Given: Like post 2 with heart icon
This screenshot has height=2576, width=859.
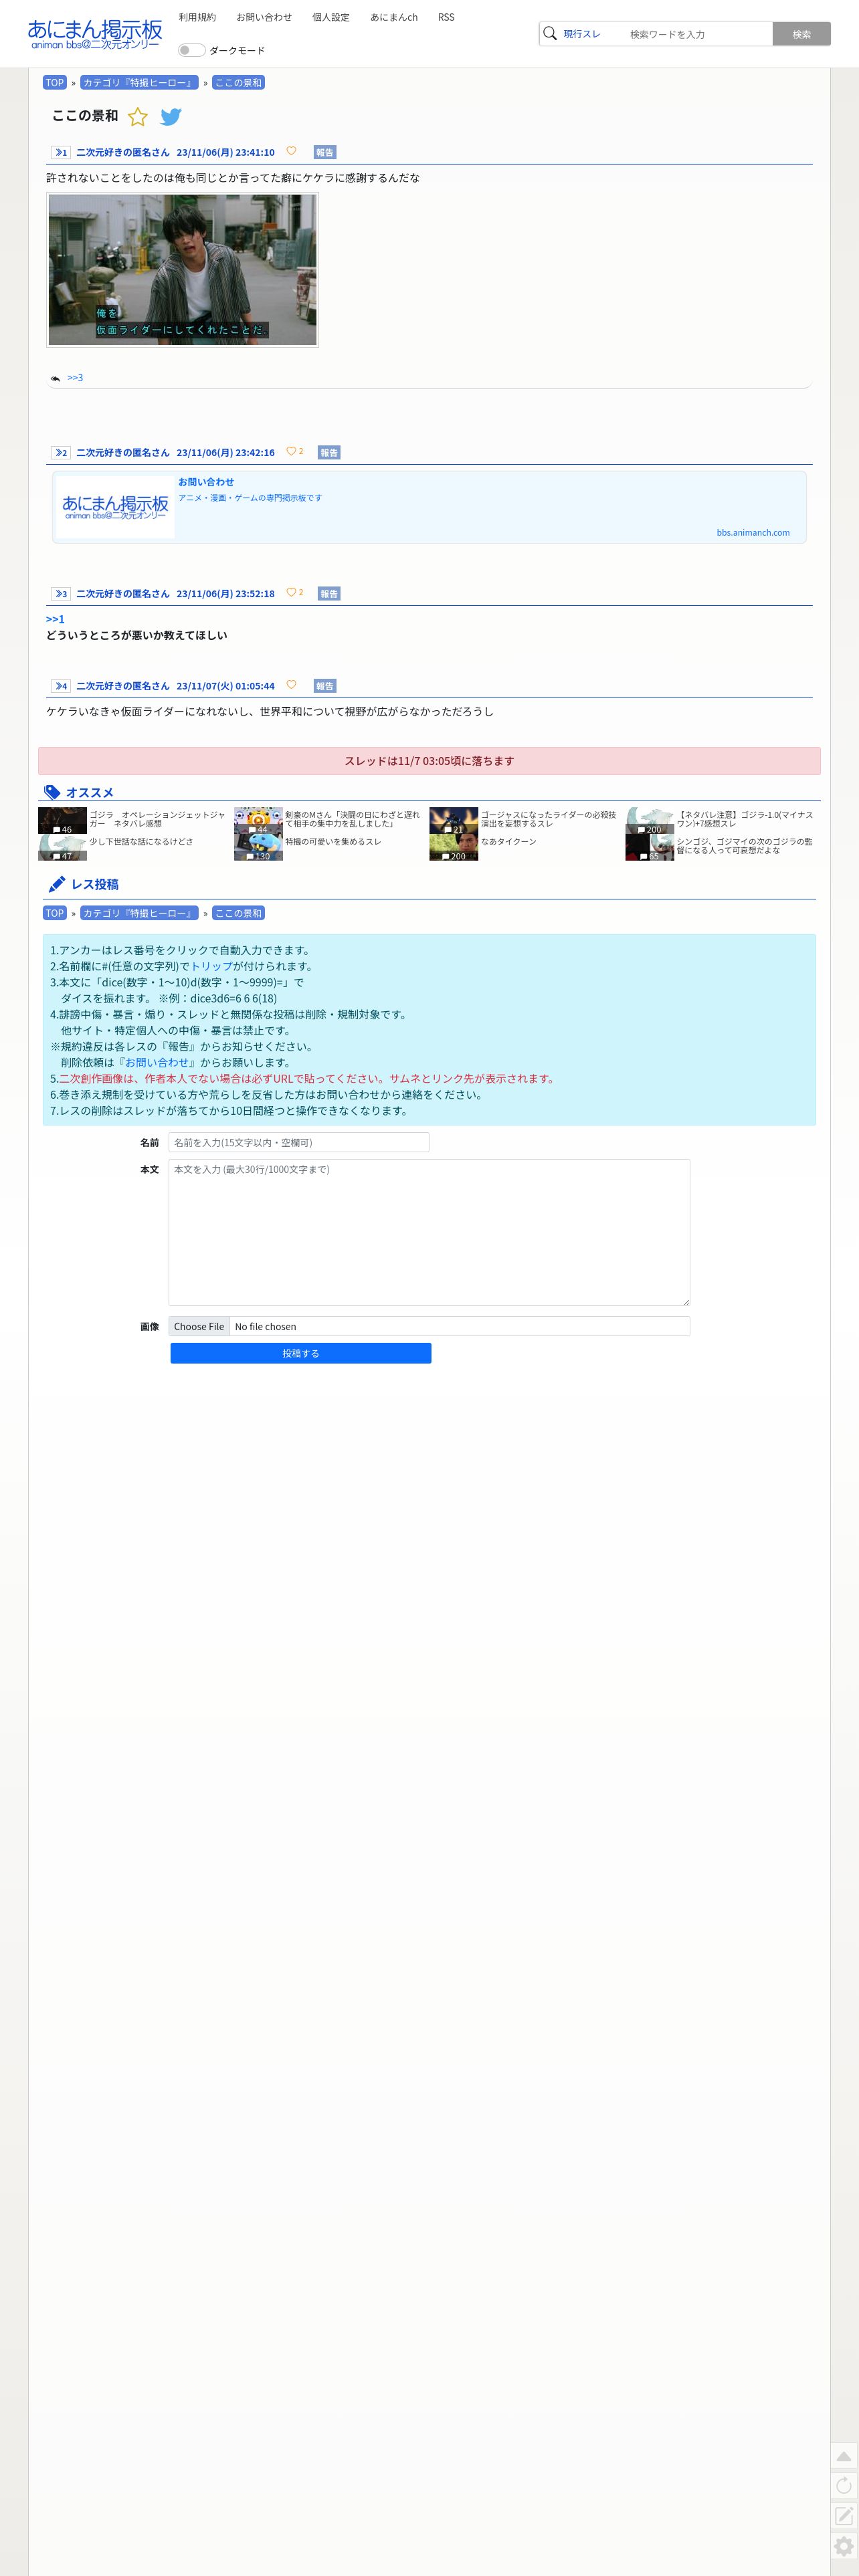Looking at the screenshot, I should point(291,451).
